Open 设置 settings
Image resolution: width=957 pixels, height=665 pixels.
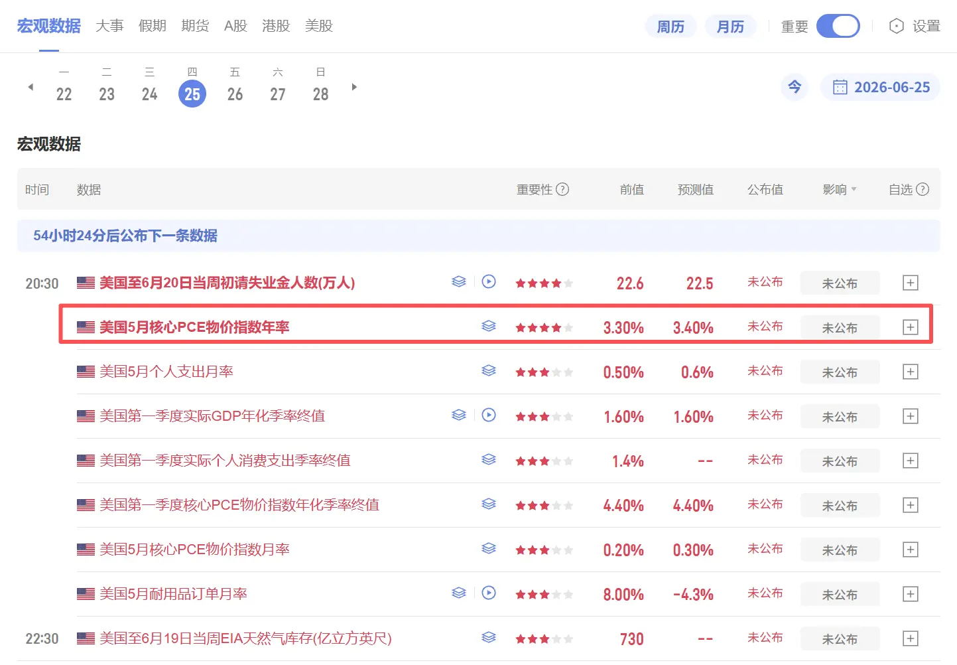pos(915,26)
